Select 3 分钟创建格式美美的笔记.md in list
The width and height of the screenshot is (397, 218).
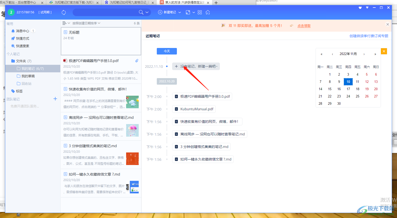coord(101,155)
